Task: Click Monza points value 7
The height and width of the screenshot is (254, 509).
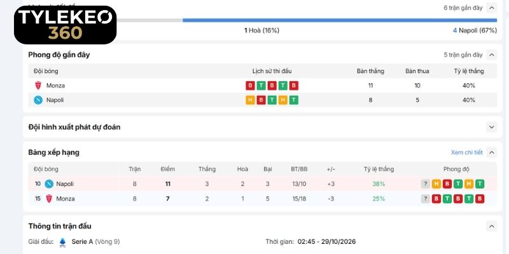Action: [x=167, y=199]
